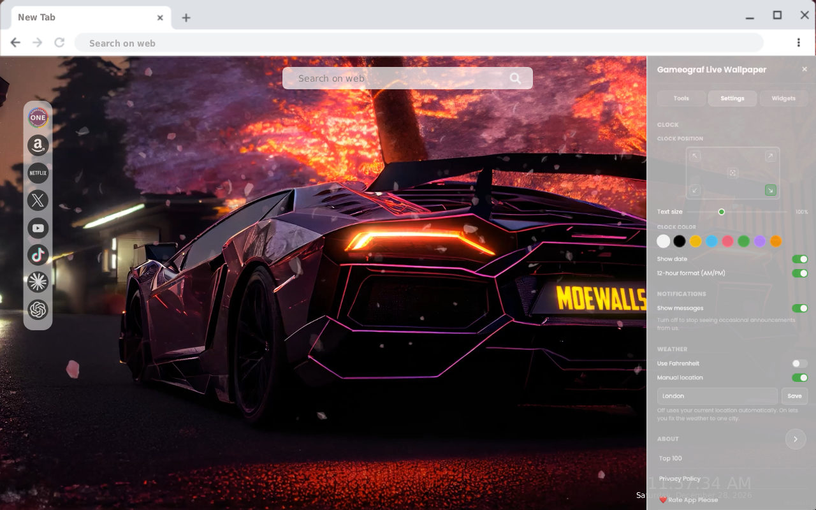This screenshot has width=816, height=510.
Task: Expand the About section arrow button
Action: point(796,439)
